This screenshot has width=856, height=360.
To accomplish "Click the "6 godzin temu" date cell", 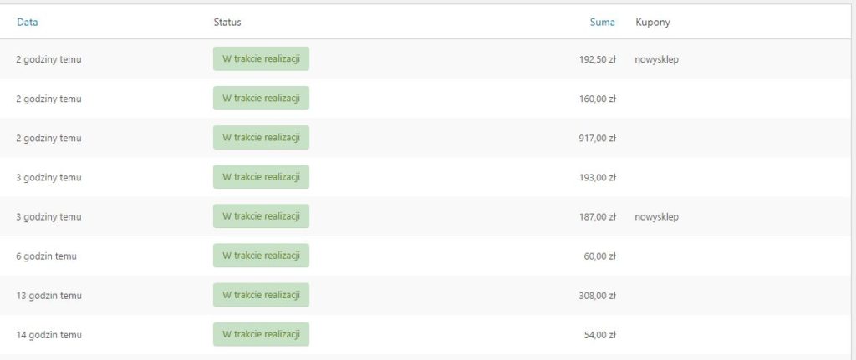I will [x=47, y=256].
